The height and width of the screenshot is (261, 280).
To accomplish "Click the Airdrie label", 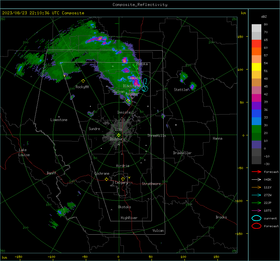I will point(123,166).
